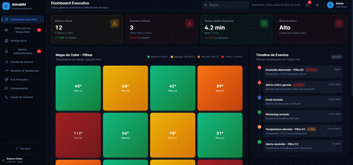Click the Alto value on Nível de Risco card
The image size is (353, 165).
[x=285, y=27]
